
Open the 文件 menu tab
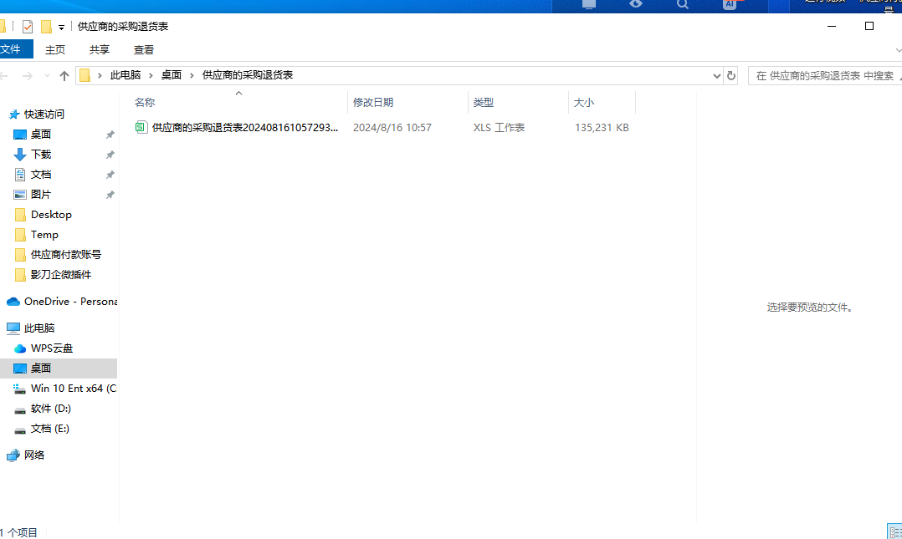(x=13, y=49)
